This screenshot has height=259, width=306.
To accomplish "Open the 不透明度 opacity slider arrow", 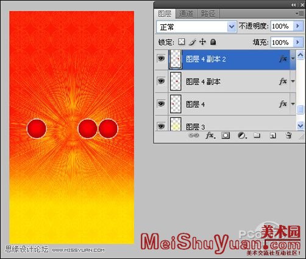I will 298,26.
